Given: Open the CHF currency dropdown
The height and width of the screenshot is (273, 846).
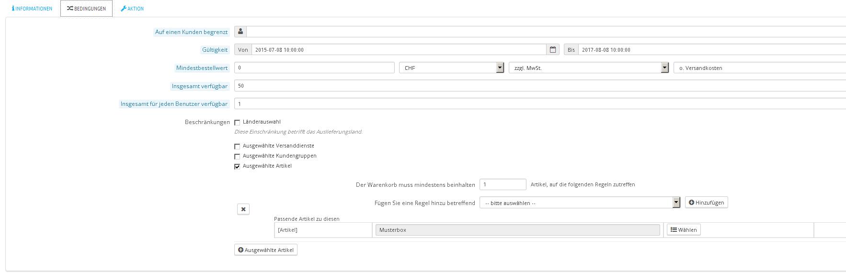Looking at the screenshot, I should click(x=452, y=68).
